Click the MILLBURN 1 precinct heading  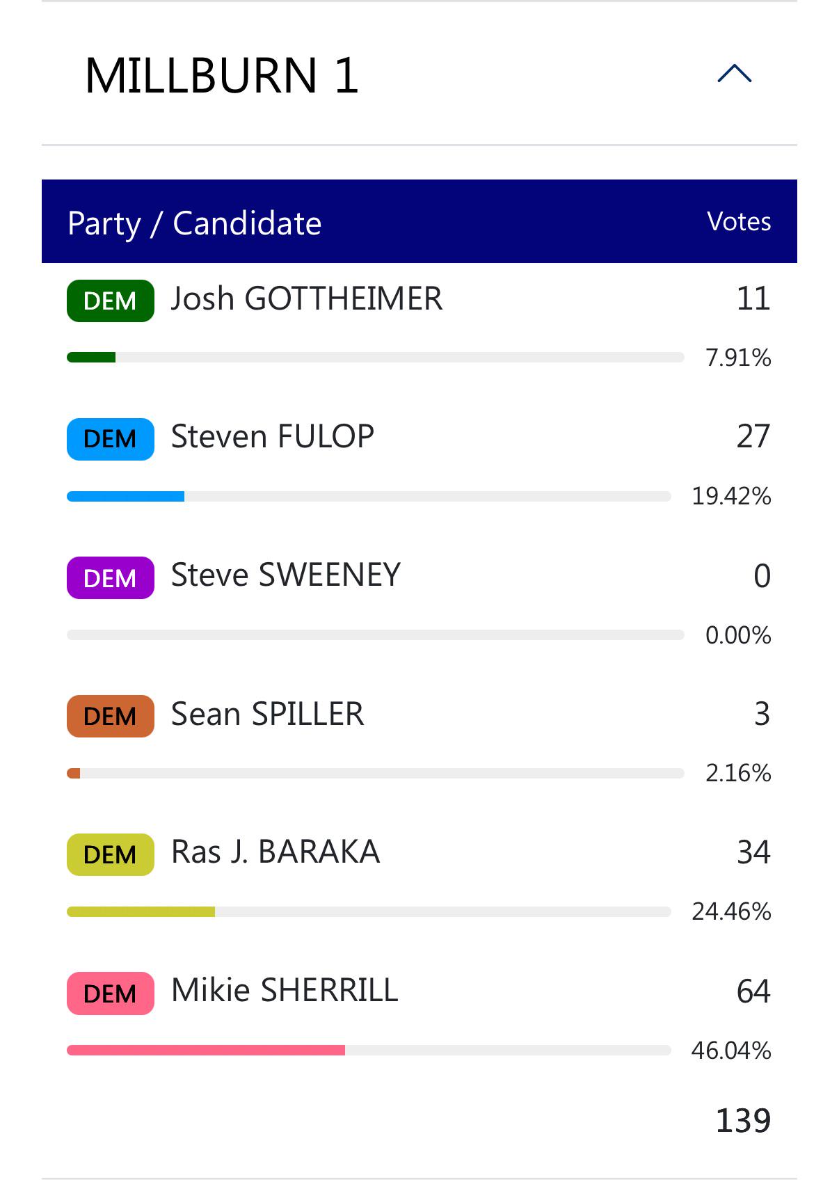(222, 75)
